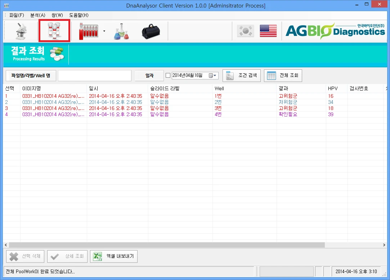
Task: Click Well cell 4번
Action: [x=218, y=114]
